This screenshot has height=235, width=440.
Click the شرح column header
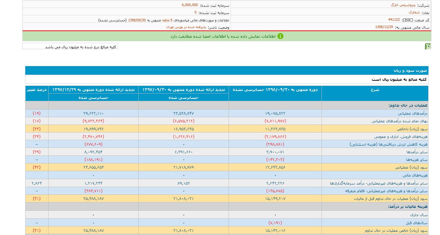pyautogui.click(x=375, y=93)
